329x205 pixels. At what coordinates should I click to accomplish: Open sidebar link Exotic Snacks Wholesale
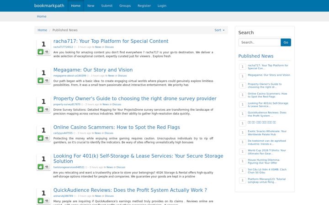[x=267, y=133]
